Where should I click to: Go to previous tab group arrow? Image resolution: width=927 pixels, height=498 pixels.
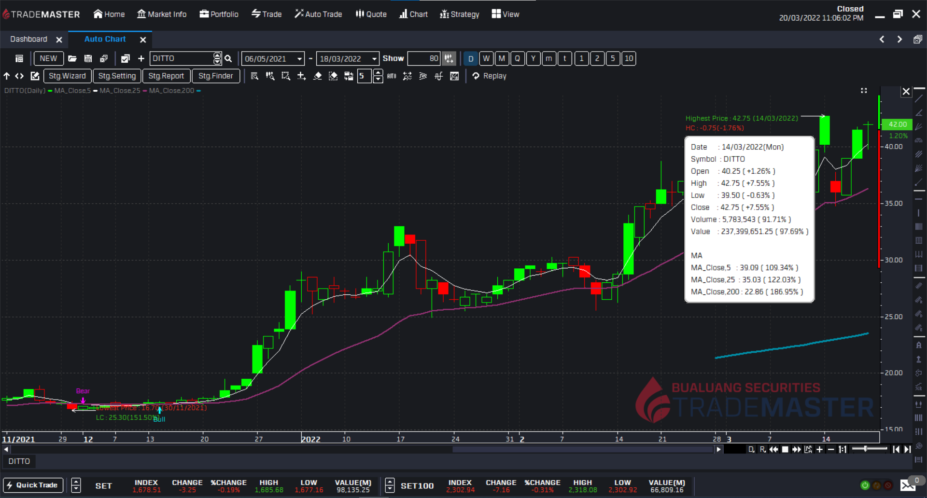pyautogui.click(x=882, y=40)
